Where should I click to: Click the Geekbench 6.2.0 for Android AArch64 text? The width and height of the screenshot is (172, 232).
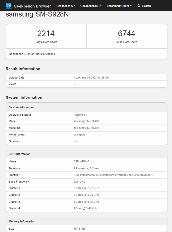point(32,54)
